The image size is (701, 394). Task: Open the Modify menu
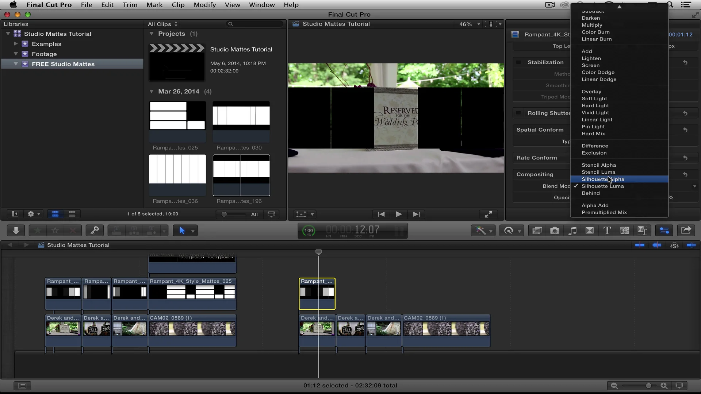[204, 5]
